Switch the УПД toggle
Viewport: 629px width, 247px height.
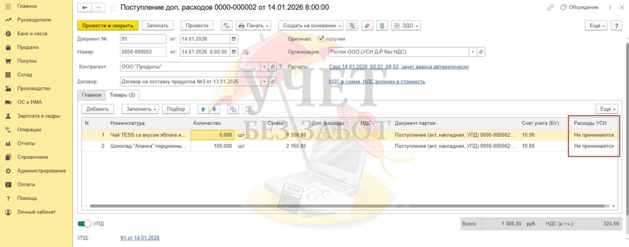pyautogui.click(x=84, y=224)
